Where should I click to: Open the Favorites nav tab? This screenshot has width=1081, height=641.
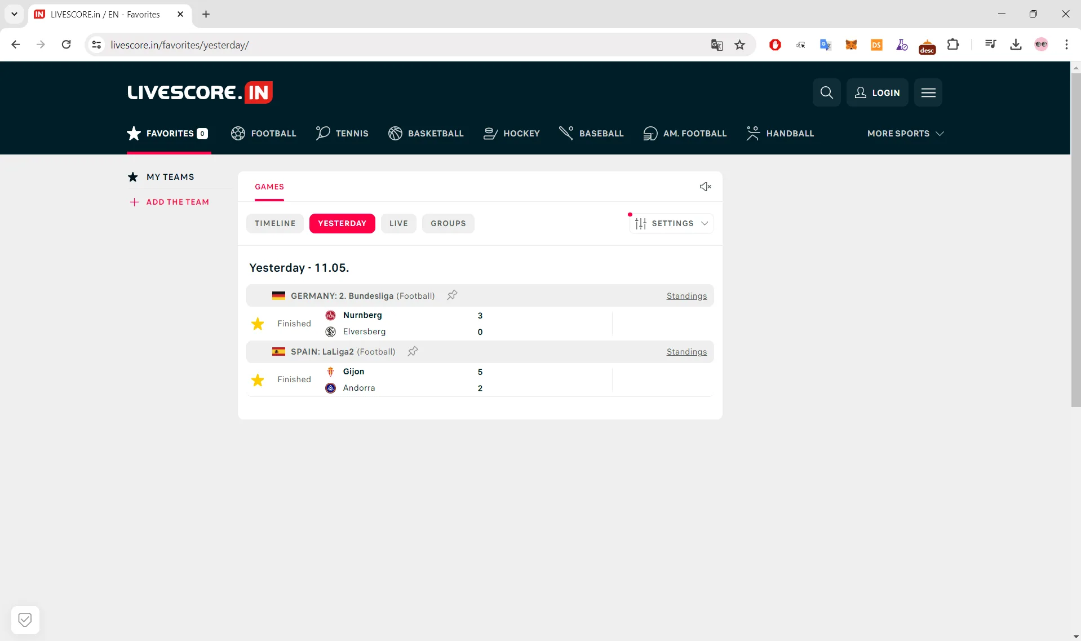(168, 134)
